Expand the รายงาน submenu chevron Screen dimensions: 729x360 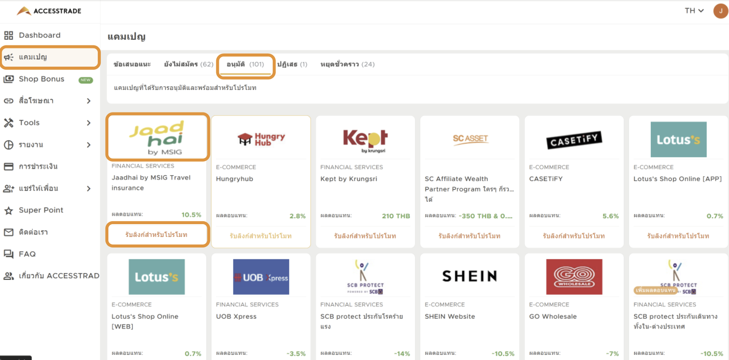pyautogui.click(x=88, y=145)
